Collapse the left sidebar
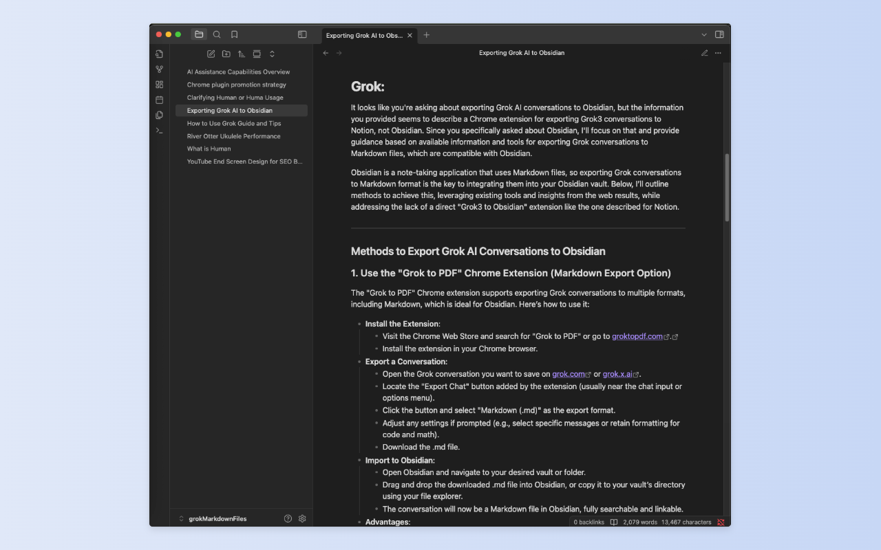 point(302,34)
